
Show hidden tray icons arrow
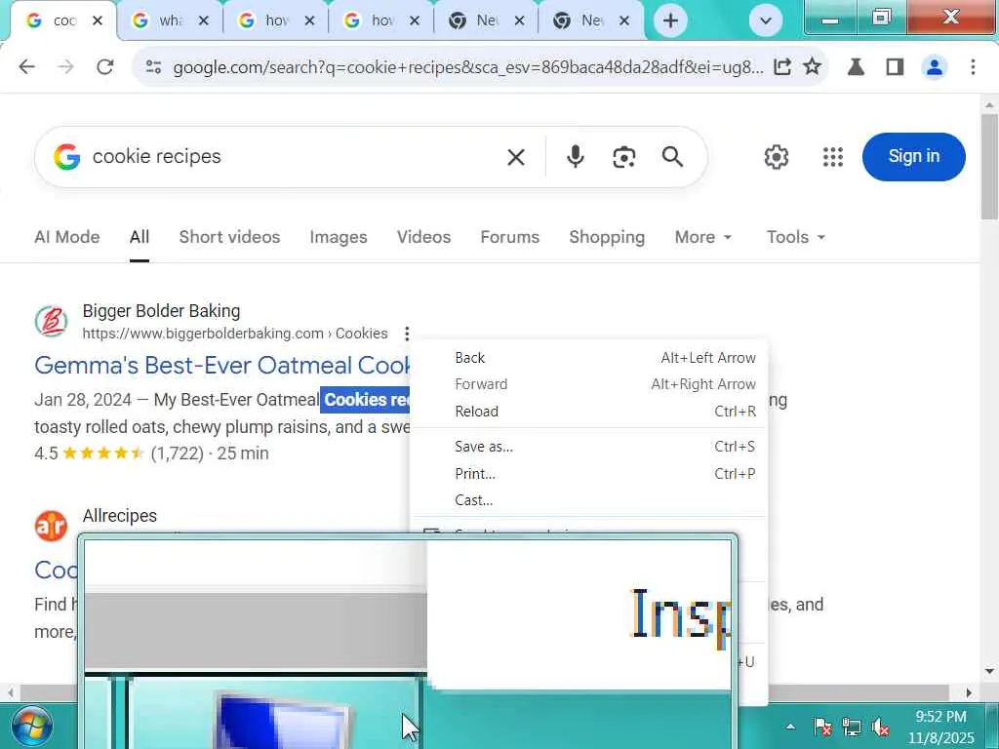click(790, 727)
